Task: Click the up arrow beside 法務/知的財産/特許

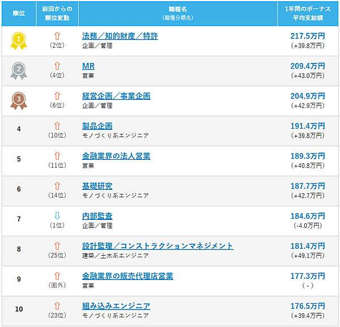Action: coord(57,36)
